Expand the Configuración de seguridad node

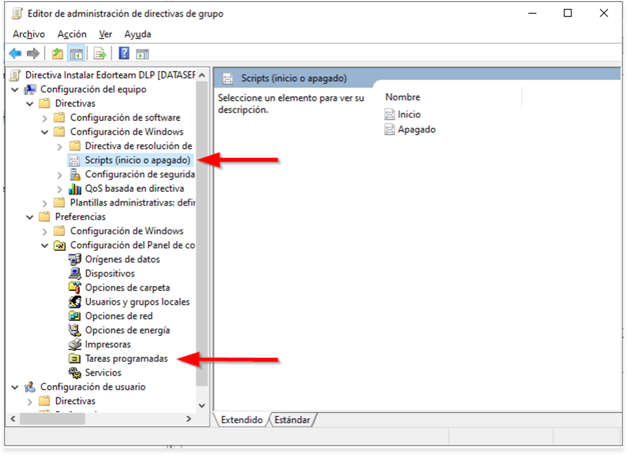click(60, 175)
